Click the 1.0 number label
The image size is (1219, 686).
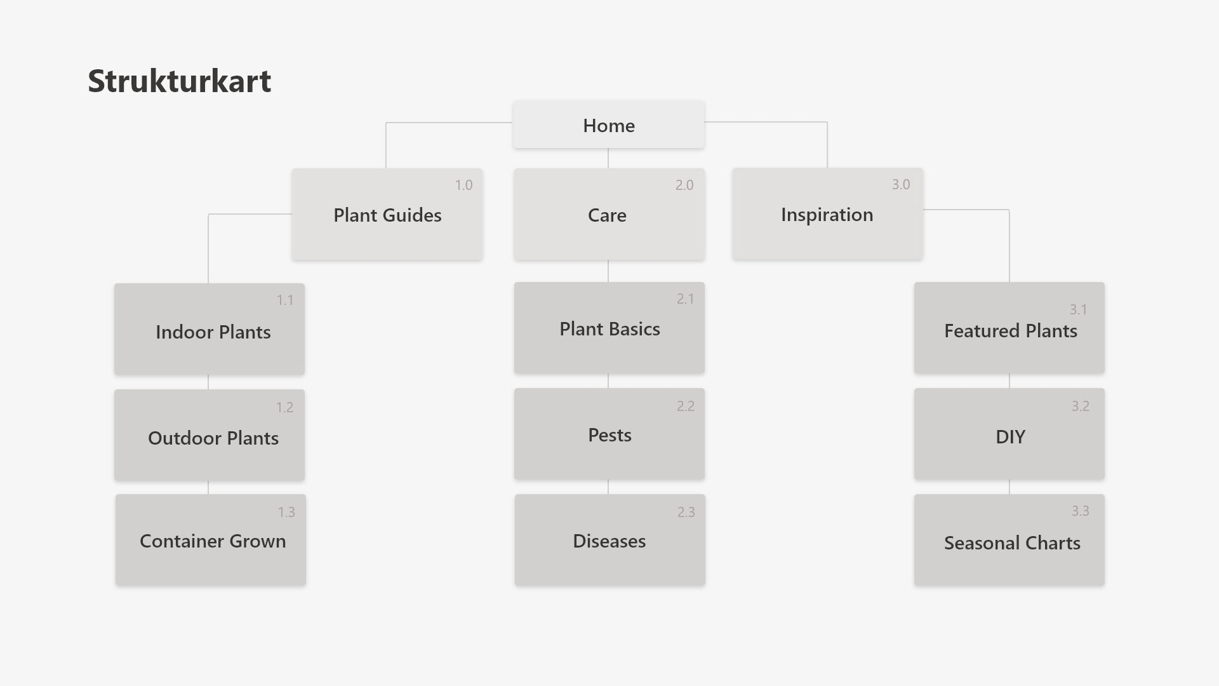(463, 185)
